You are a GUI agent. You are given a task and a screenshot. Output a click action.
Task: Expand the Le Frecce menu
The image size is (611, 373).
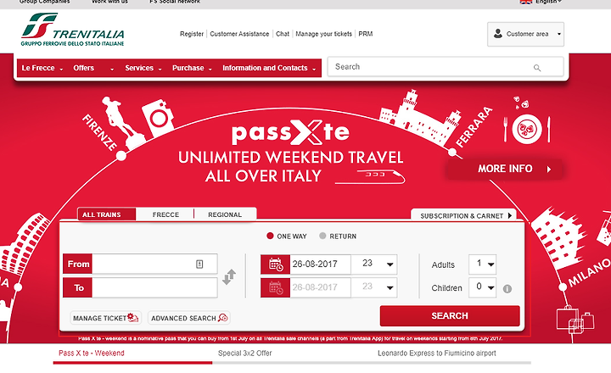42,68
